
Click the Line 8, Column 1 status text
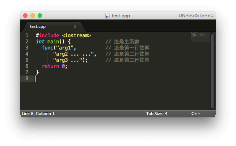pos(38,113)
